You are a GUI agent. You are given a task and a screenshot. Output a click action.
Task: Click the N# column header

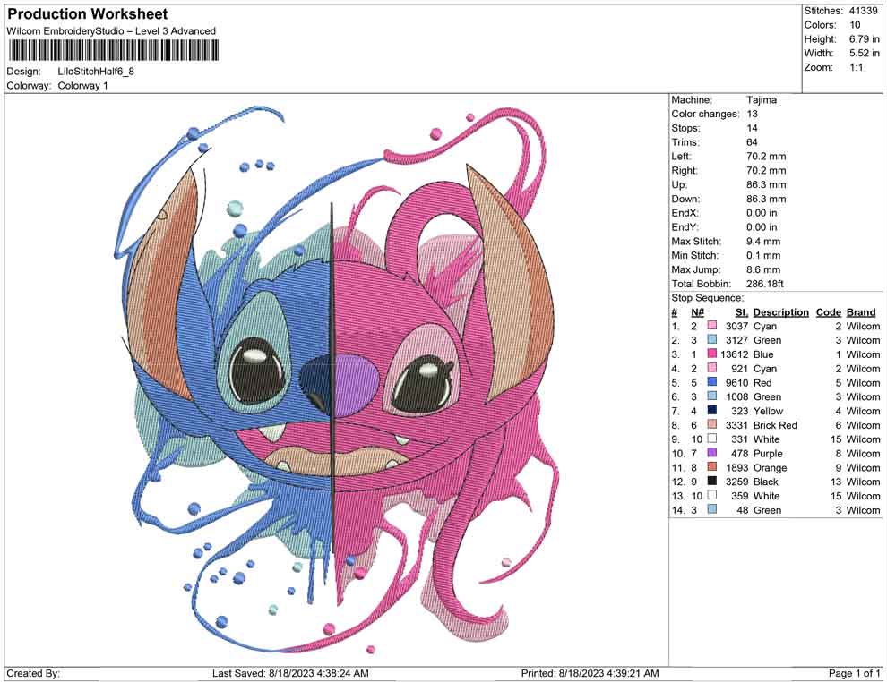pyautogui.click(x=697, y=312)
